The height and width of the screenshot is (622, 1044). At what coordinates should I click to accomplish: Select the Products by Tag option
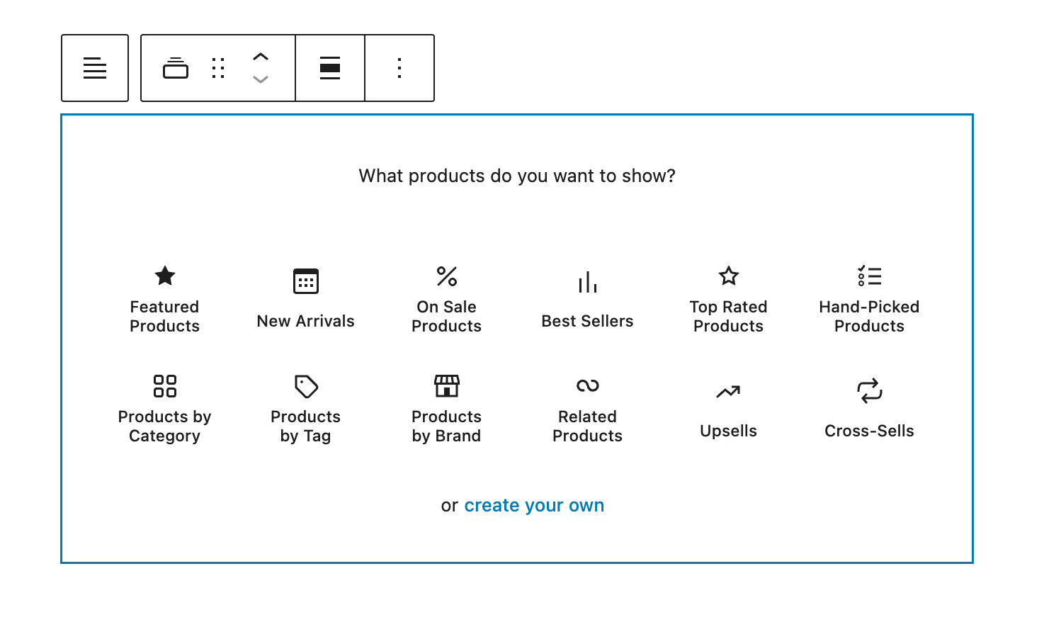tap(305, 407)
